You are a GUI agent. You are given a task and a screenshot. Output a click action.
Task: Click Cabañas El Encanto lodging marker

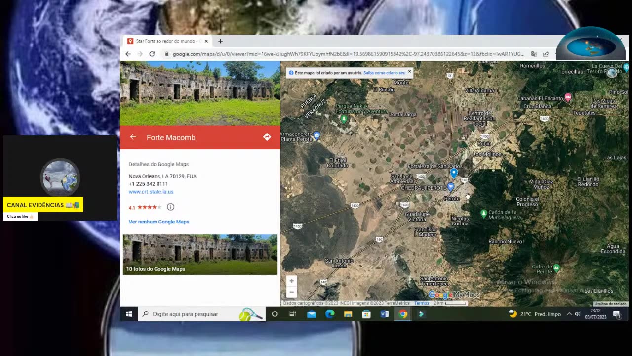point(568,97)
